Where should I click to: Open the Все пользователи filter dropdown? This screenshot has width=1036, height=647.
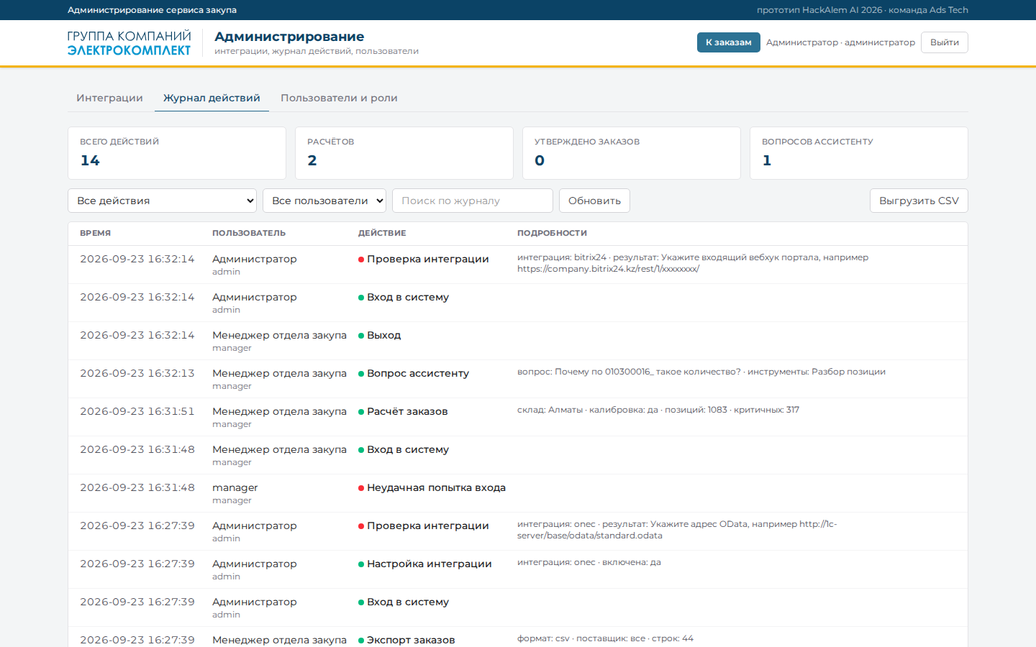(324, 201)
